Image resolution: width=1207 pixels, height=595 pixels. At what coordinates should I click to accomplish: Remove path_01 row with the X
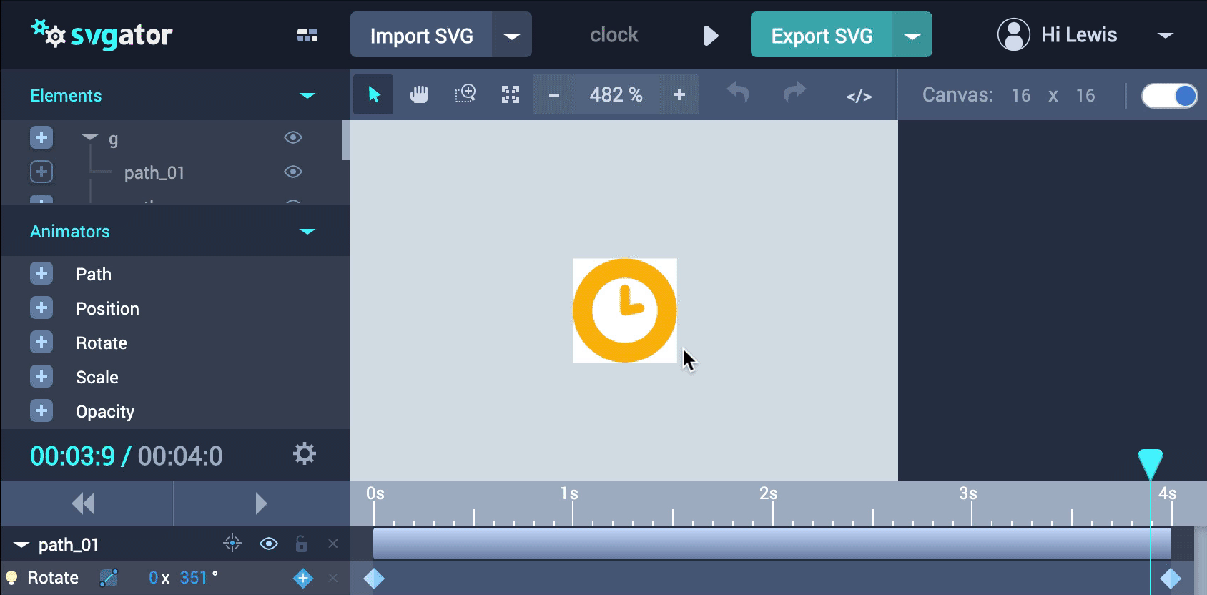pos(332,544)
